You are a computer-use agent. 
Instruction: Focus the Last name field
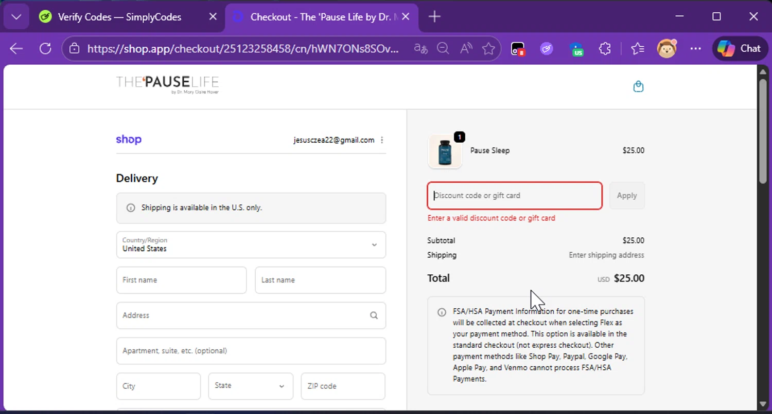click(x=320, y=280)
